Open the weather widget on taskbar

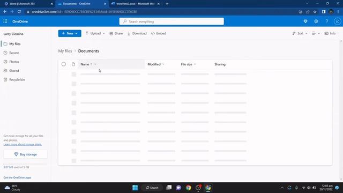click(13, 188)
